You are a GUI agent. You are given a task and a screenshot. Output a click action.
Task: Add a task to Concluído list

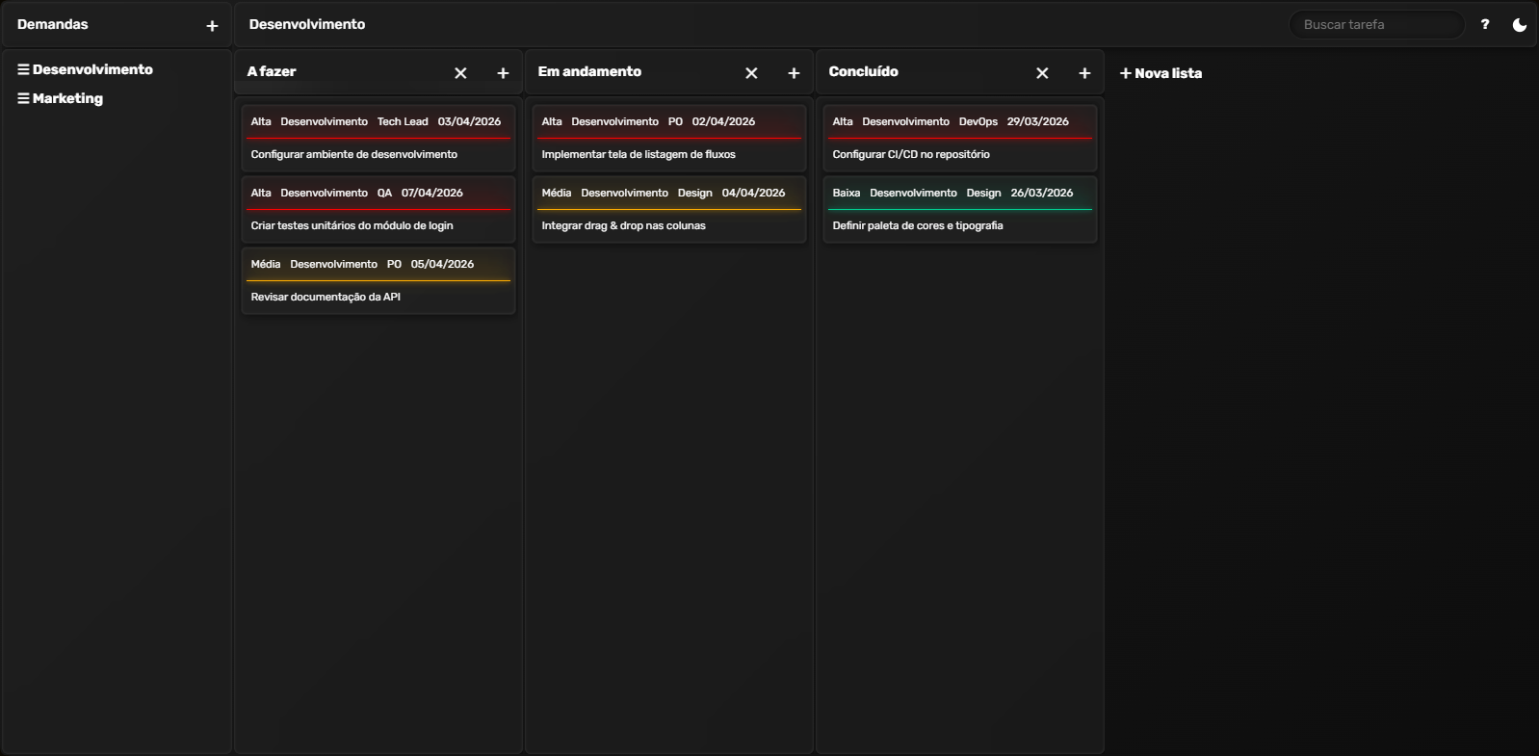tap(1084, 73)
